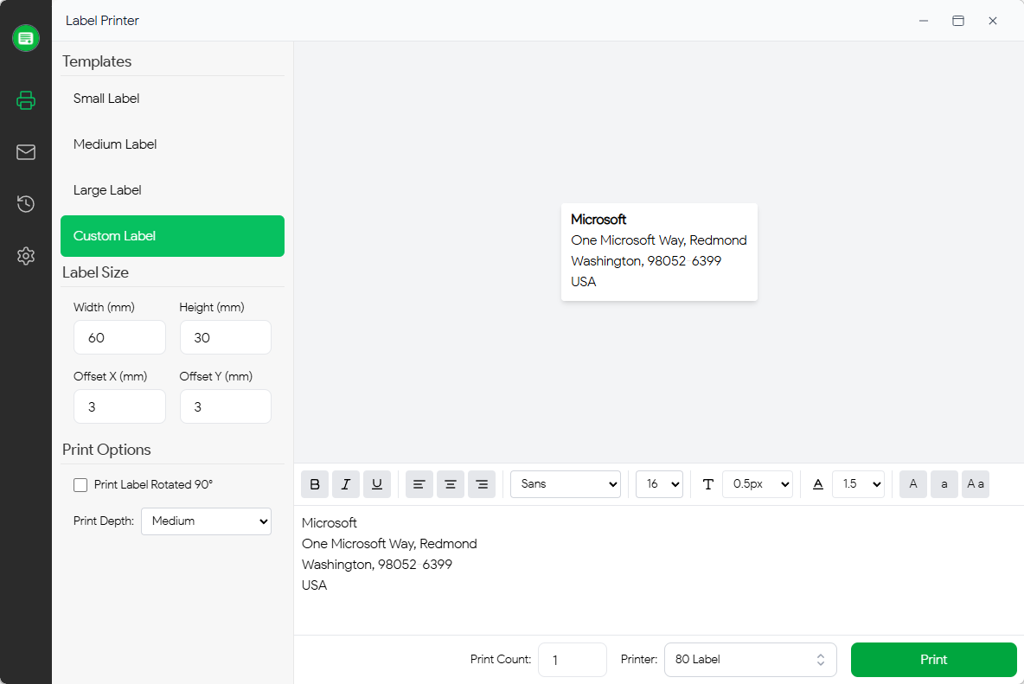Capitalize words with Aa button
The width and height of the screenshot is (1024, 684).
click(x=976, y=484)
